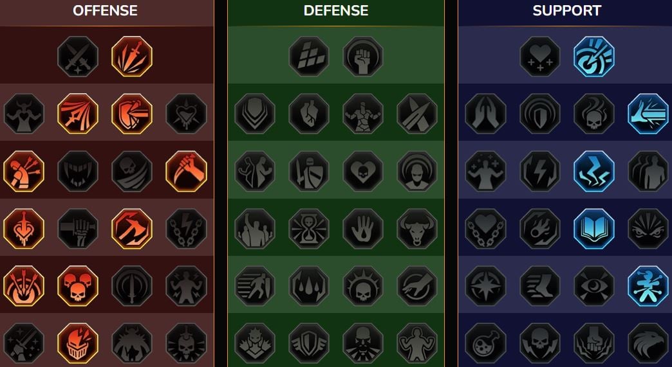Select the potion flask support mastery
The width and height of the screenshot is (672, 367).
tap(485, 343)
